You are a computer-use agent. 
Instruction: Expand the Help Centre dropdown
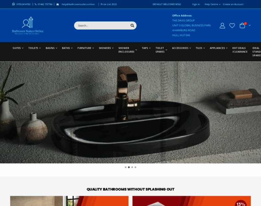pyautogui.click(x=212, y=4)
